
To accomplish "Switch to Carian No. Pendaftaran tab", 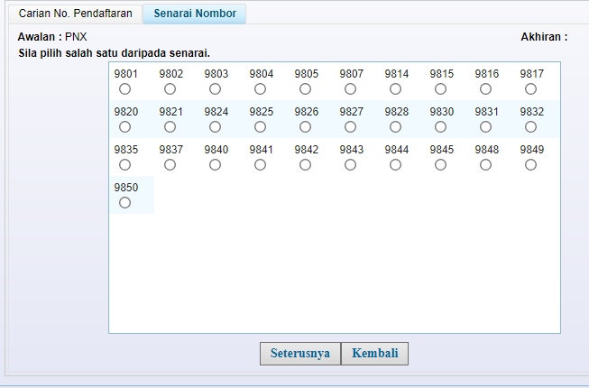I will [x=73, y=14].
